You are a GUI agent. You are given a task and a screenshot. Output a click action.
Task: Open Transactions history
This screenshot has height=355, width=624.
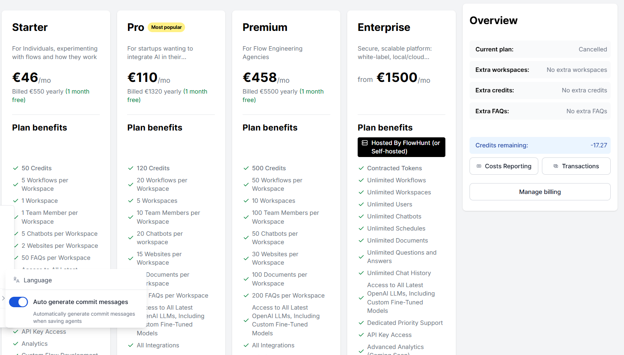[x=576, y=166]
